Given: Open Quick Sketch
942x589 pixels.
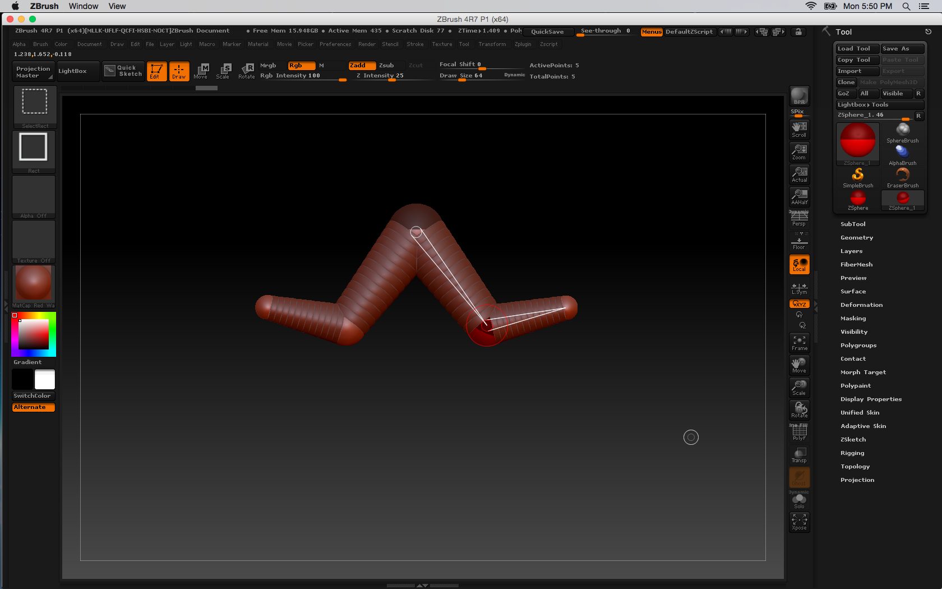Looking at the screenshot, I should (x=123, y=71).
